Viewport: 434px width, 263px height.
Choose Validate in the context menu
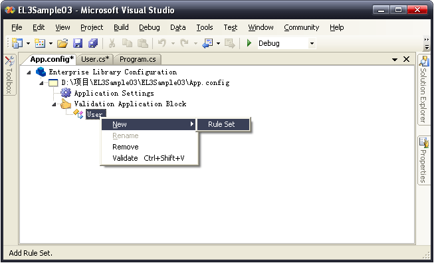coord(149,158)
